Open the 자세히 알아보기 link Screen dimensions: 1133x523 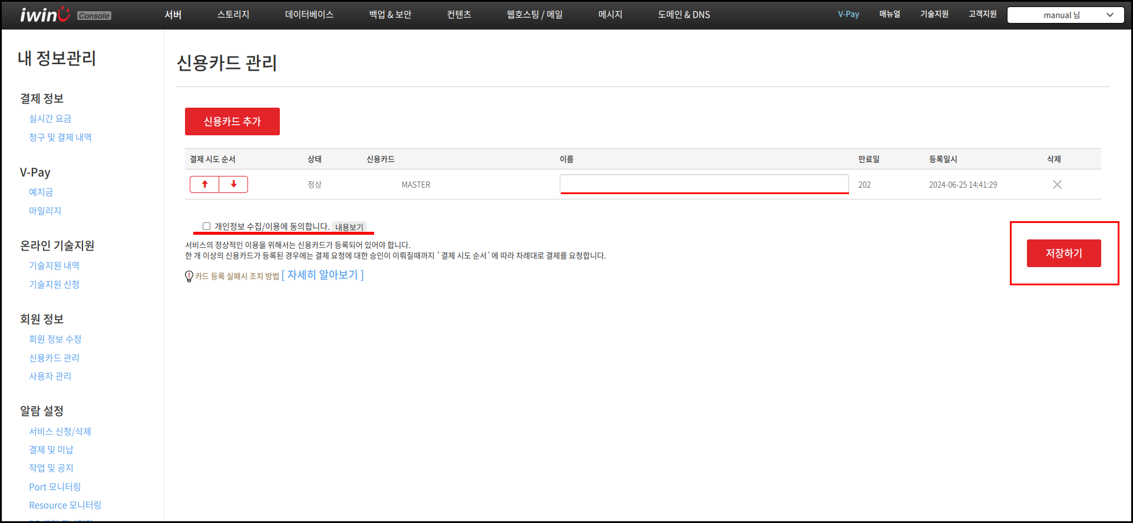click(x=322, y=275)
